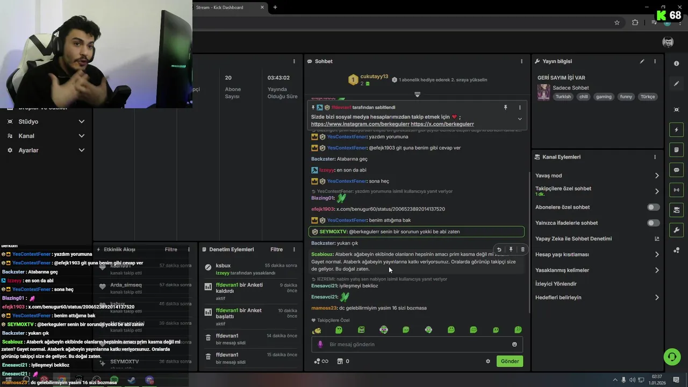
Task: Open the browser extensions puzzle icon
Action: point(635,23)
